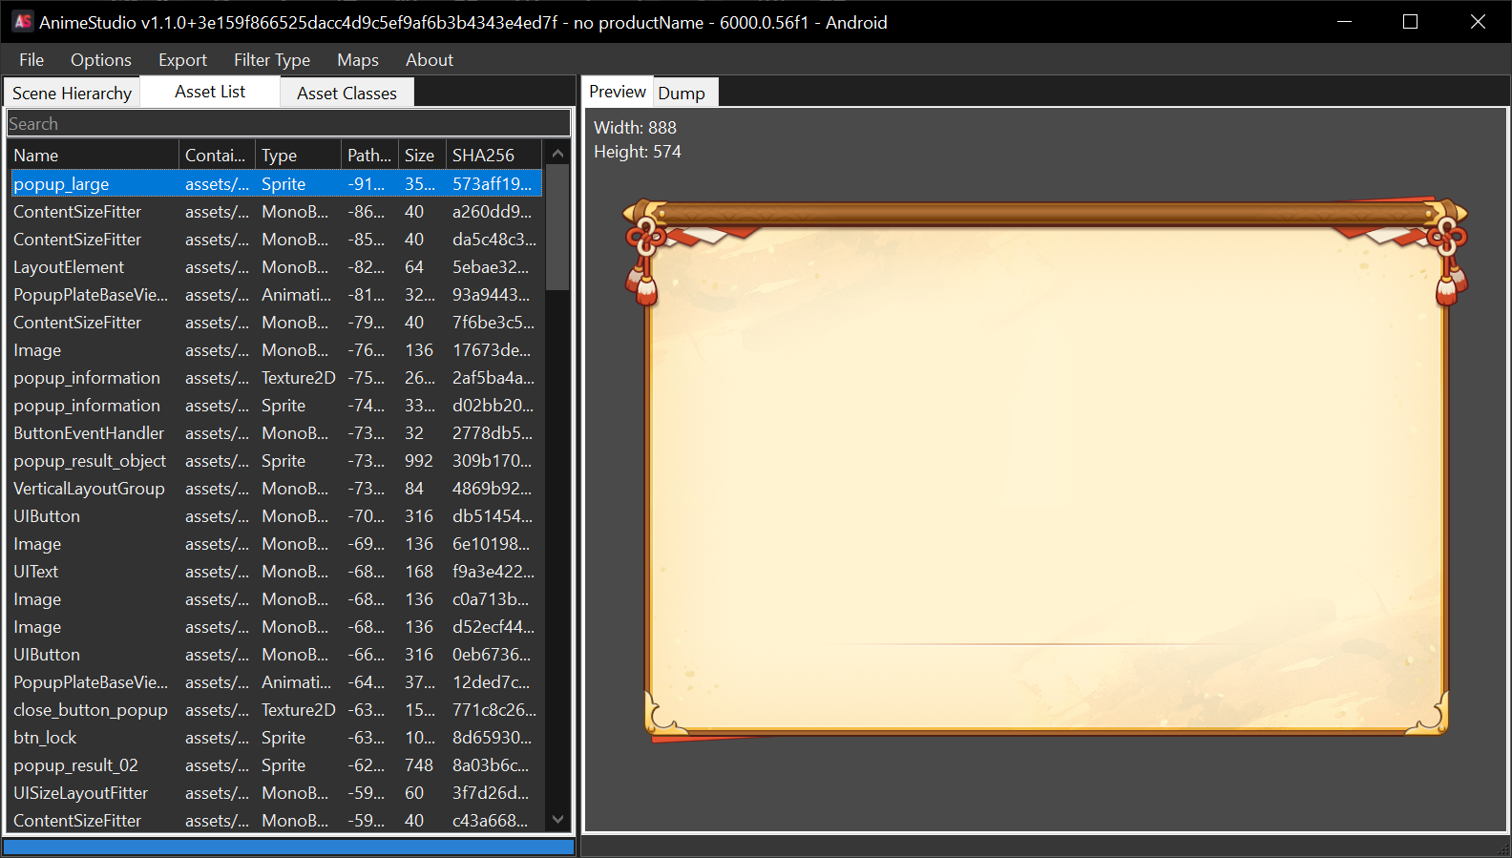Viewport: 1512px width, 858px height.
Task: Sort assets by SHA256 column header
Action: [x=493, y=155]
